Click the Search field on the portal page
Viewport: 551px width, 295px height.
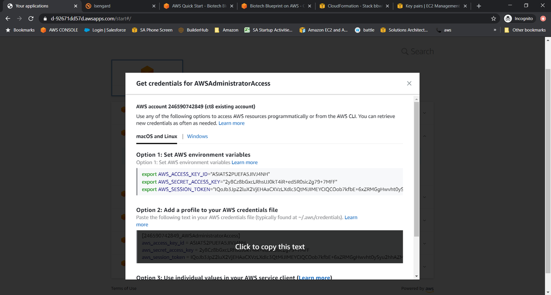coord(418,52)
